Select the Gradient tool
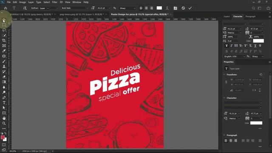This screenshot has height=153, width=272. [4, 82]
